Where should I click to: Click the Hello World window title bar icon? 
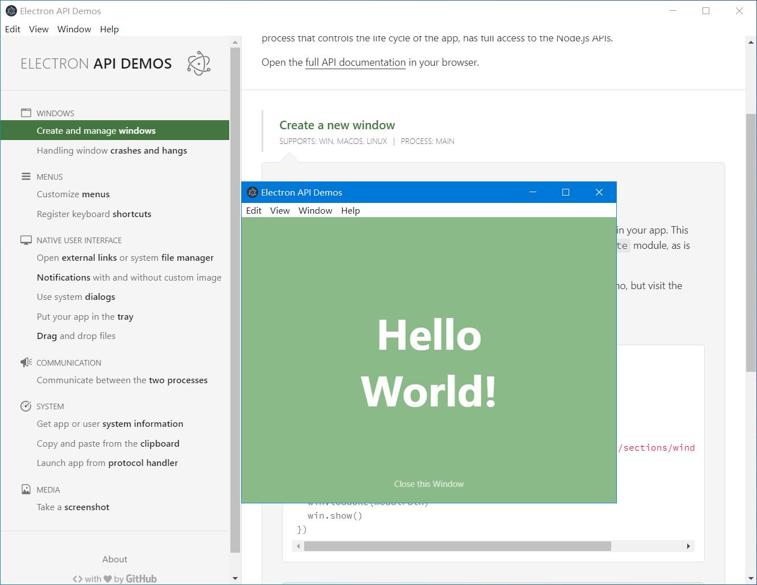click(253, 192)
